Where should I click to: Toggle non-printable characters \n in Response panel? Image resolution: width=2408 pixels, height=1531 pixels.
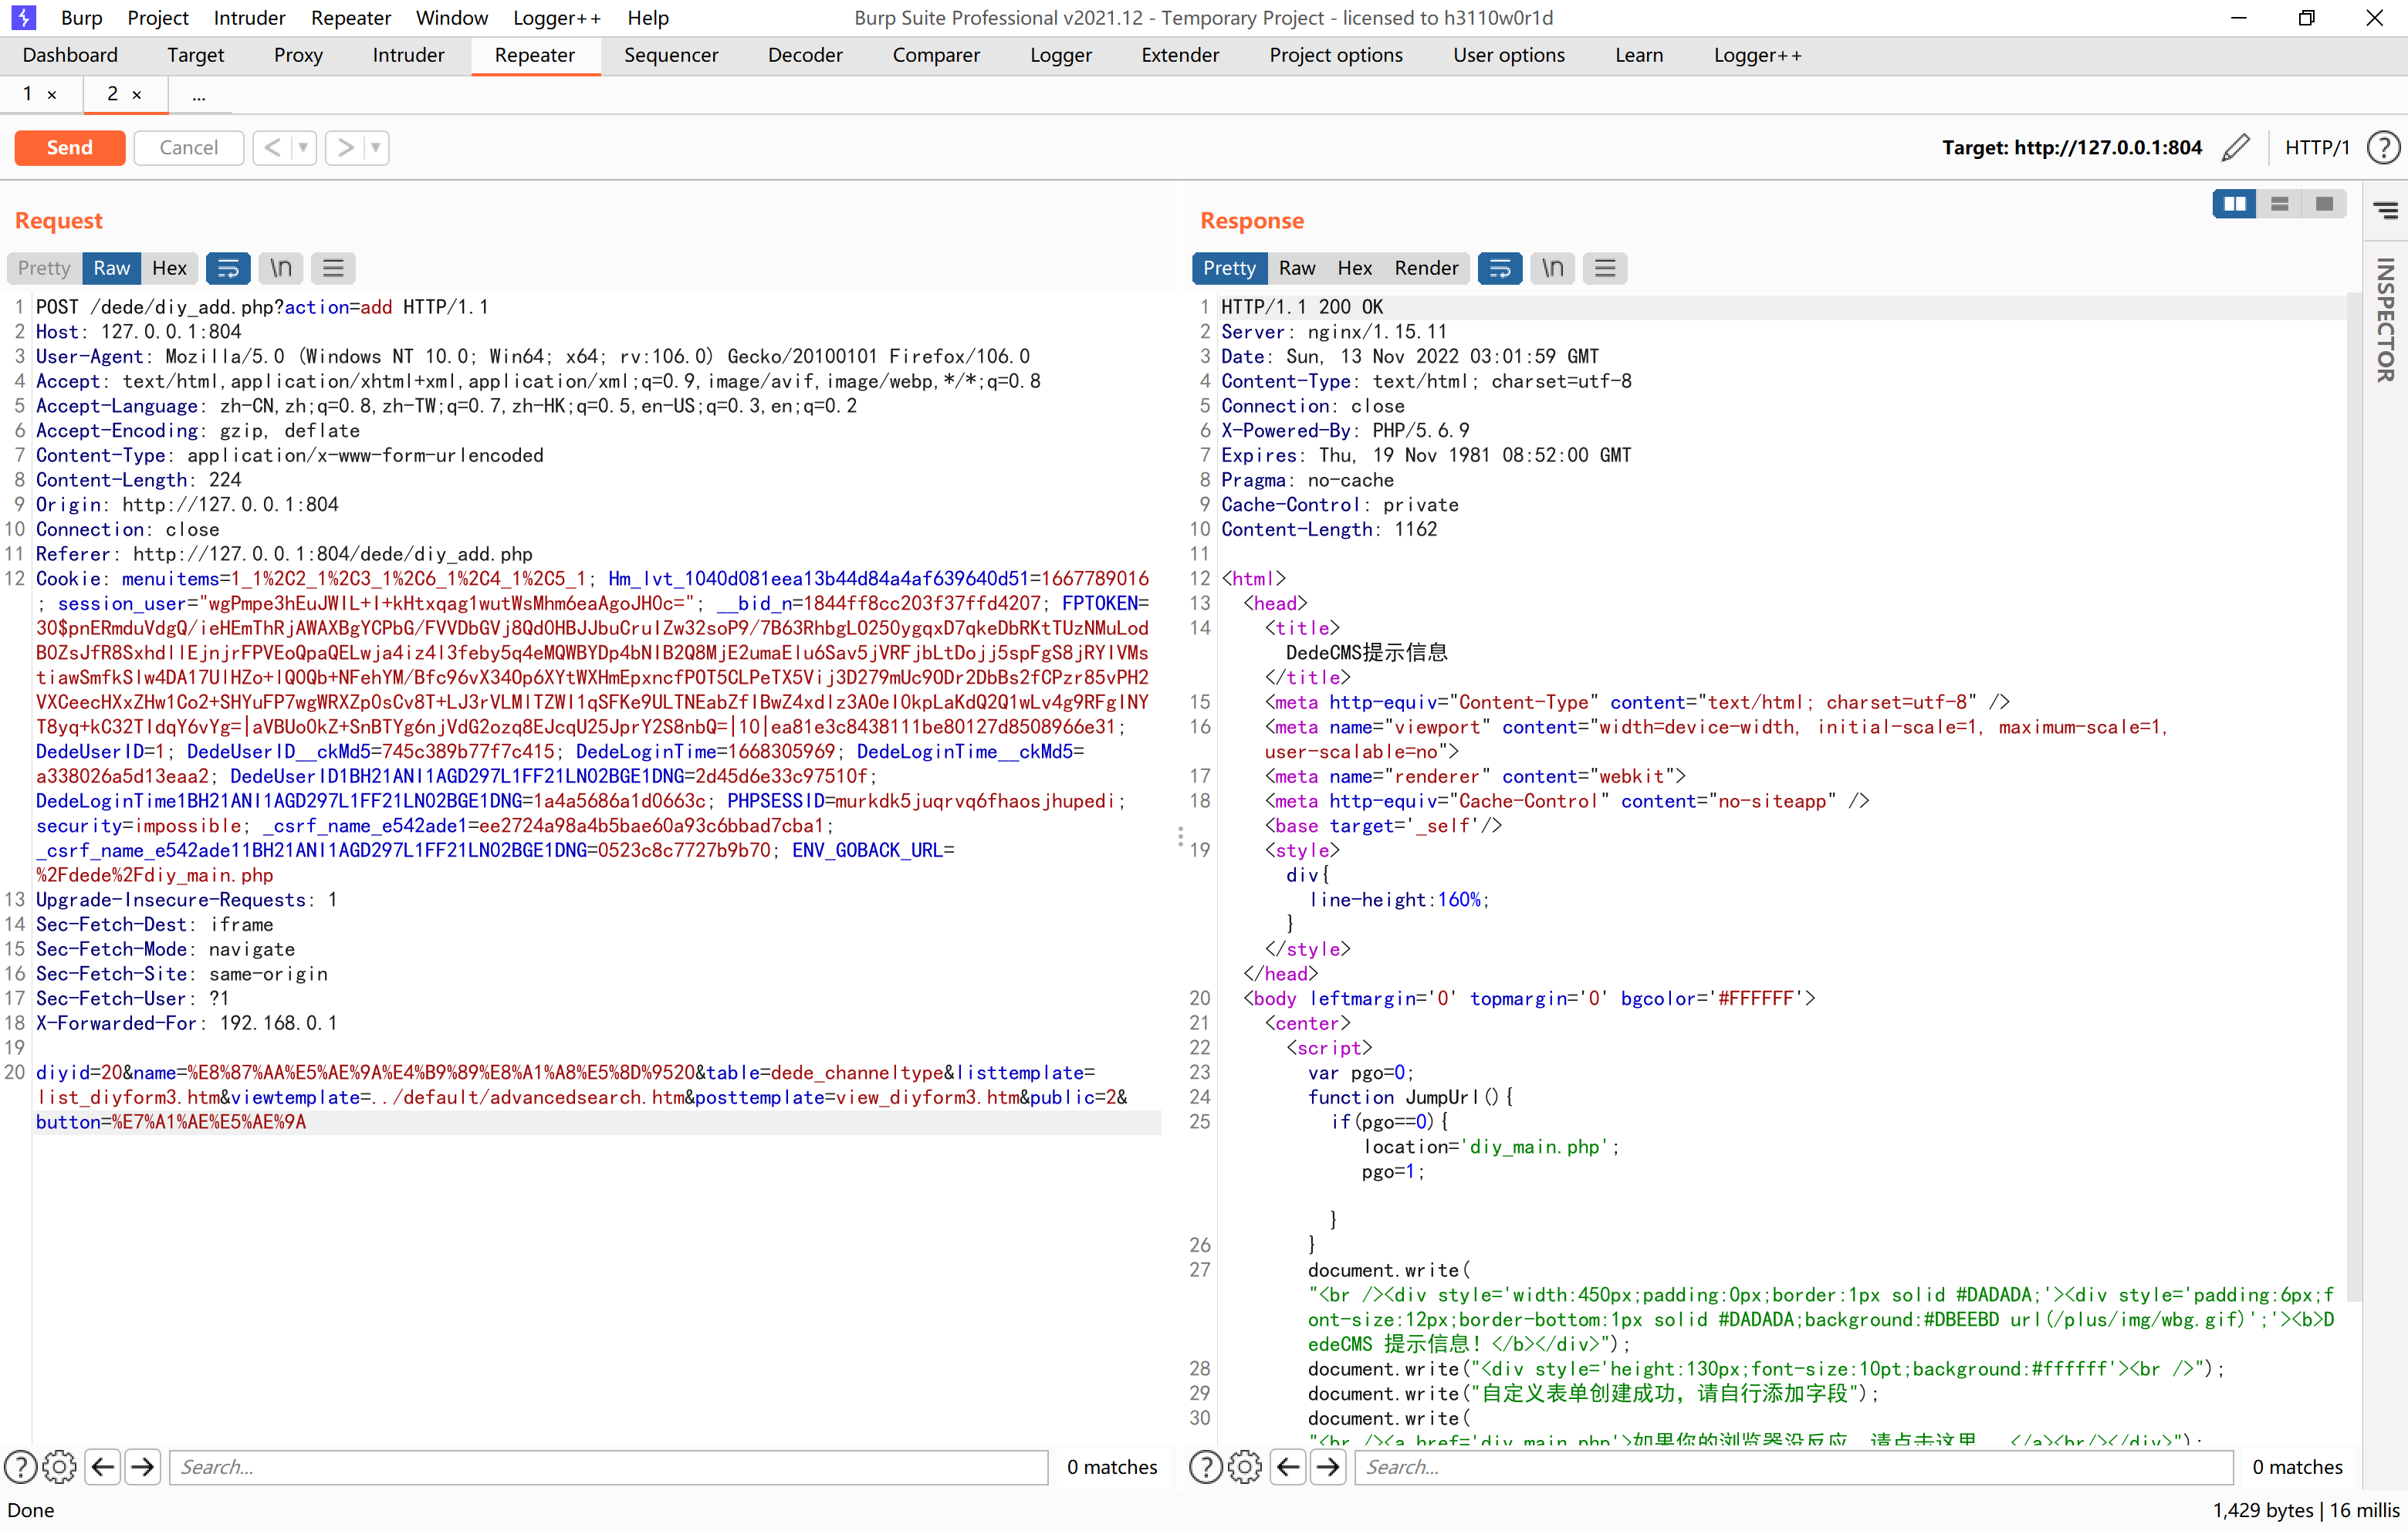click(x=1552, y=268)
